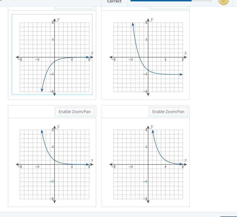Click the selection border around the top-left answer
This screenshot has height=217, width=237.
(x=12, y=54)
